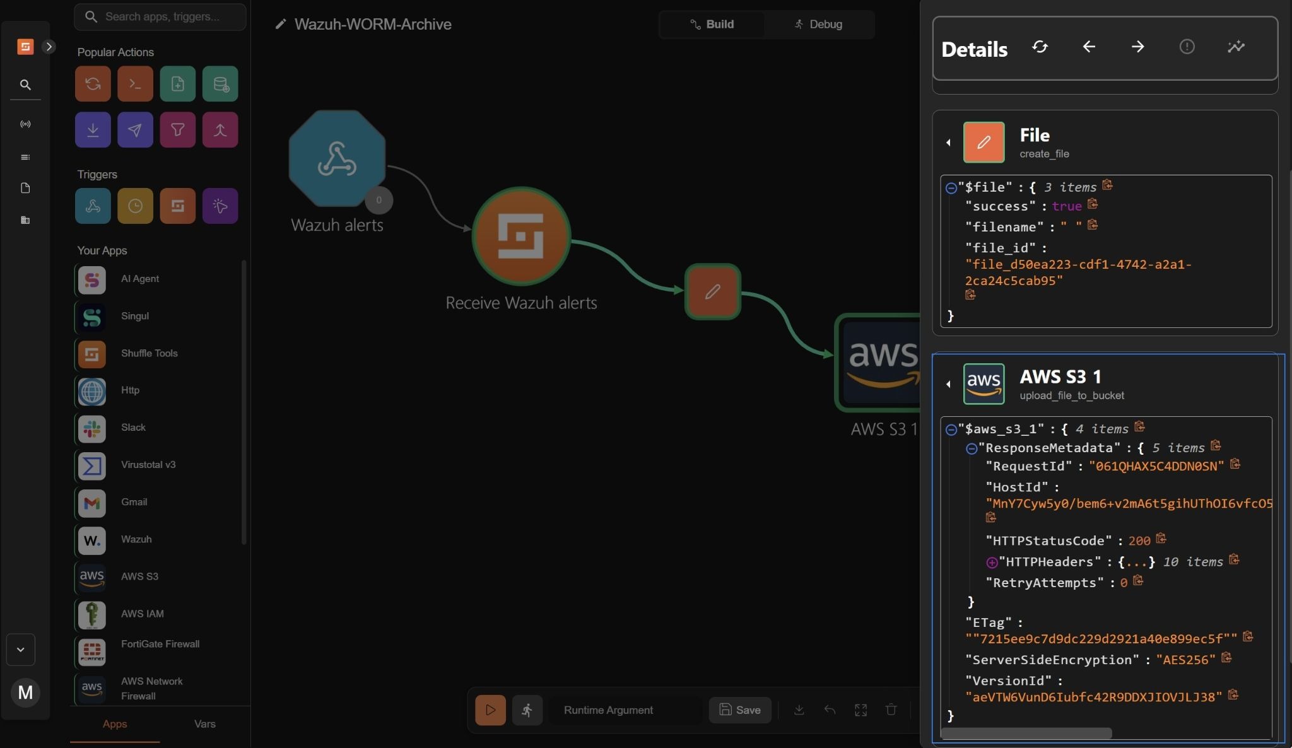Run the workflow with play button
The width and height of the screenshot is (1292, 748).
(490, 710)
